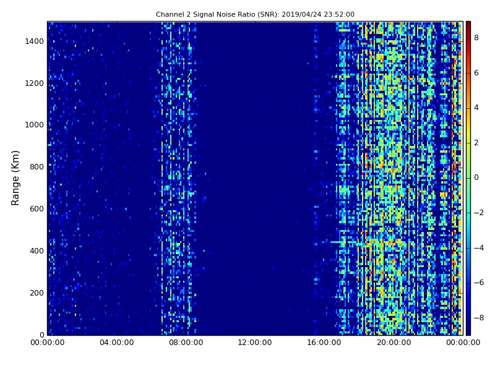Click the y-axis tick label 800

[x=37, y=167]
